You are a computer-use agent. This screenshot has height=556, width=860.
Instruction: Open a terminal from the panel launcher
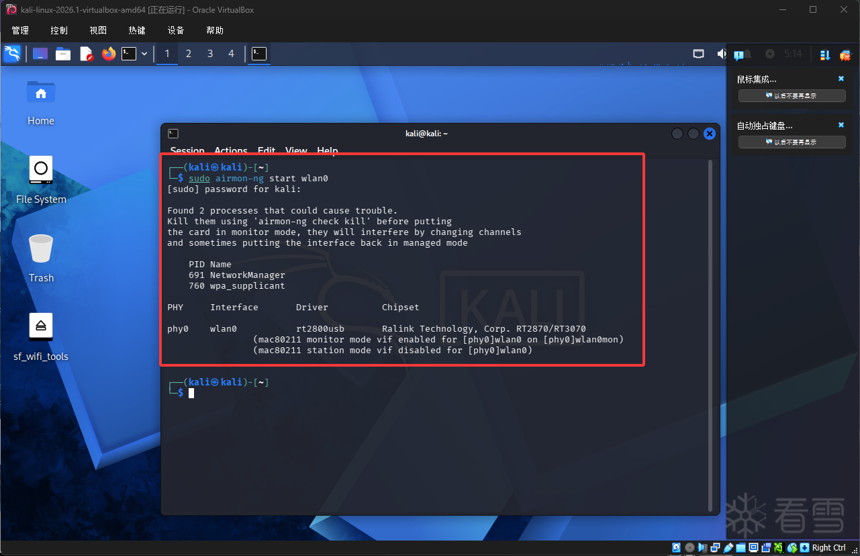tap(129, 54)
